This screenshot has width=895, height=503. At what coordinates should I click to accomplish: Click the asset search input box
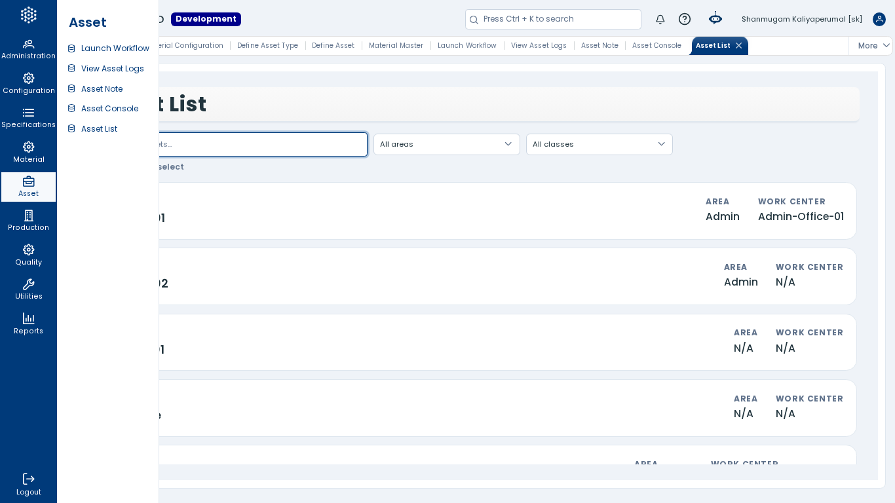(262, 144)
